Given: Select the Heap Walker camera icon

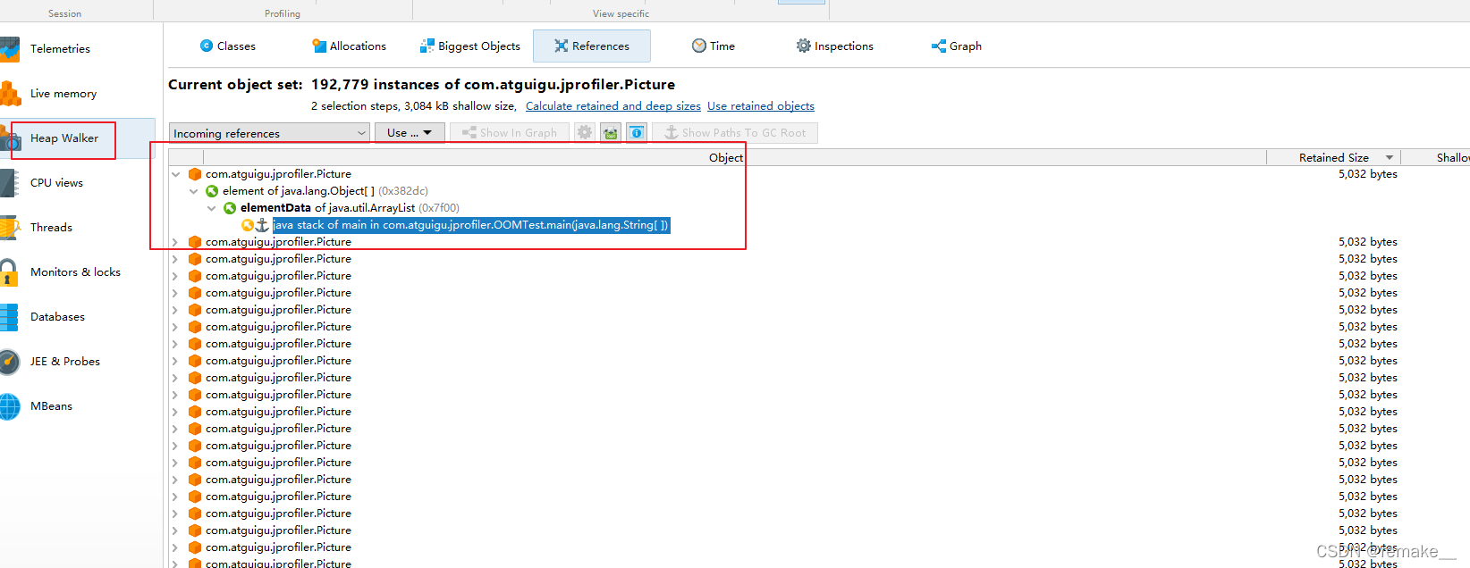Looking at the screenshot, I should (x=10, y=138).
